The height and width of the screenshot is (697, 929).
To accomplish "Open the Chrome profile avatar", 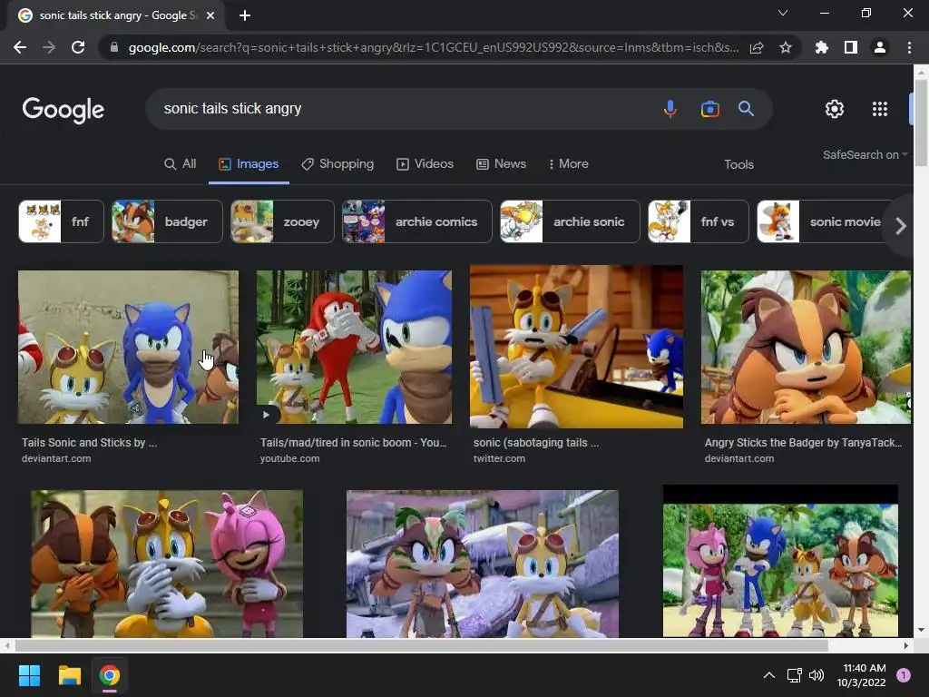I will 880,47.
